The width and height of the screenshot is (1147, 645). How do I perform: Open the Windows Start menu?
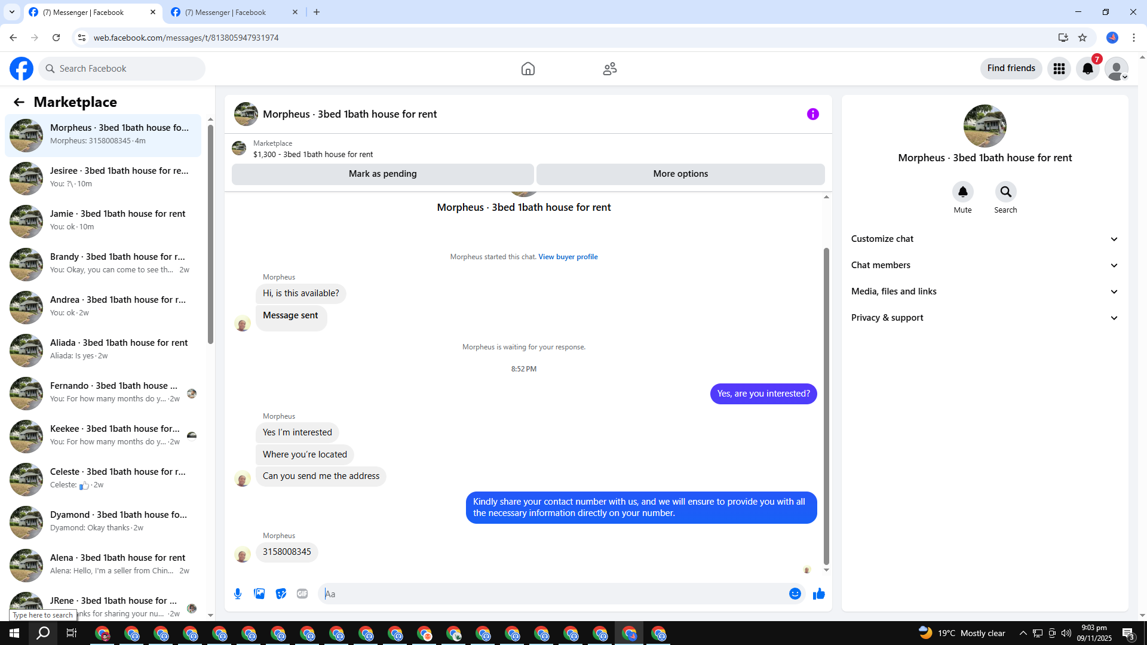(x=14, y=633)
